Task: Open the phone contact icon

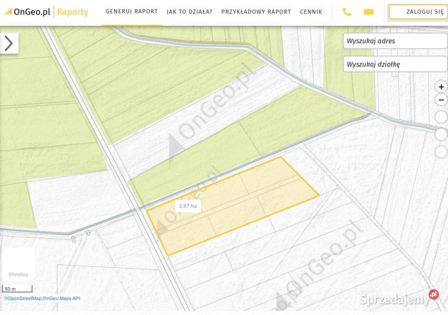Action: click(x=347, y=12)
